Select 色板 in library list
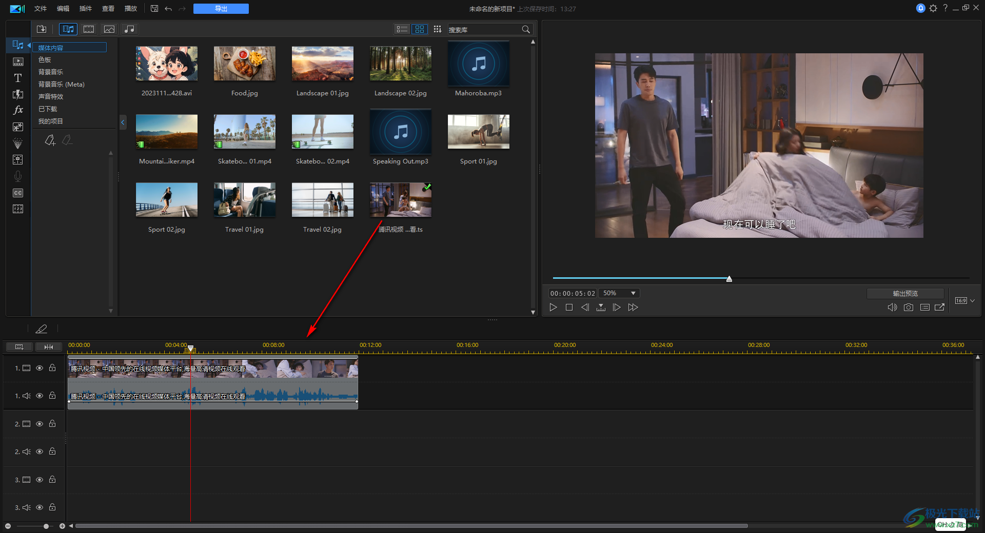985x533 pixels. [x=45, y=60]
